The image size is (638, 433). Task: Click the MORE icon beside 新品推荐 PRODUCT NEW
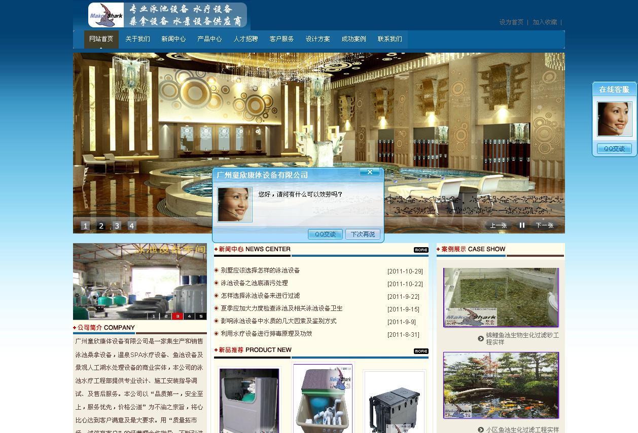pos(420,350)
